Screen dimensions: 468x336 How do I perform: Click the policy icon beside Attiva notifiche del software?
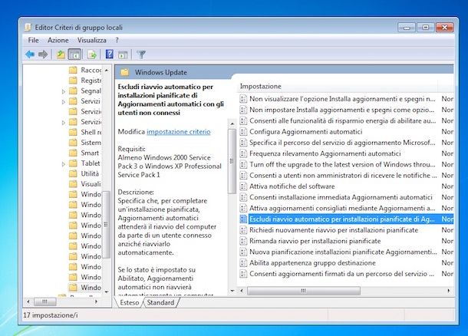pos(243,186)
